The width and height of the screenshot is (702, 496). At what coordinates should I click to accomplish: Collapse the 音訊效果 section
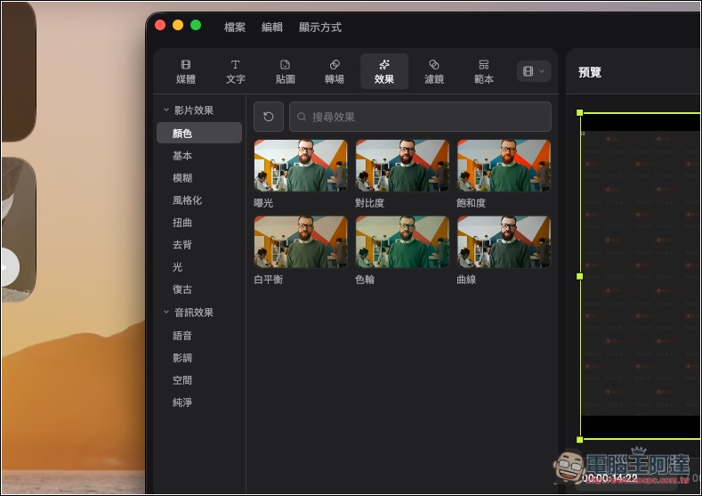(x=166, y=312)
